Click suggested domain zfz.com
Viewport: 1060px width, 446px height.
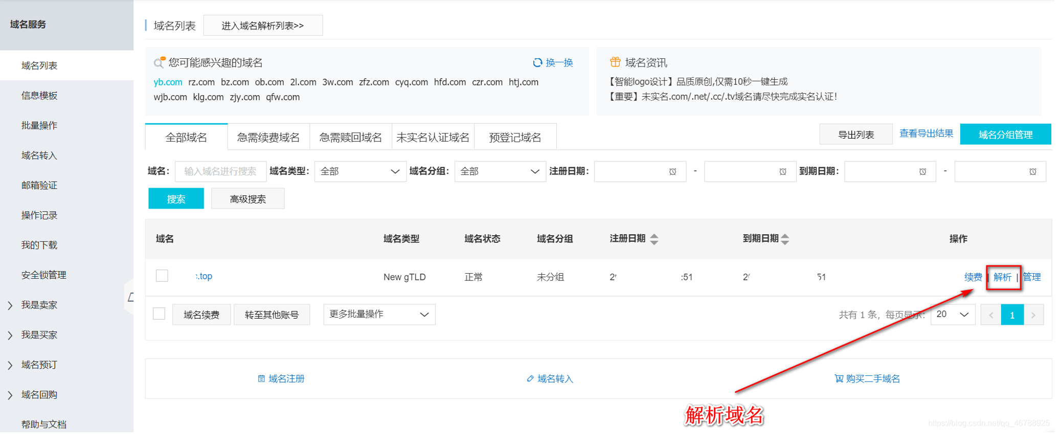click(374, 82)
